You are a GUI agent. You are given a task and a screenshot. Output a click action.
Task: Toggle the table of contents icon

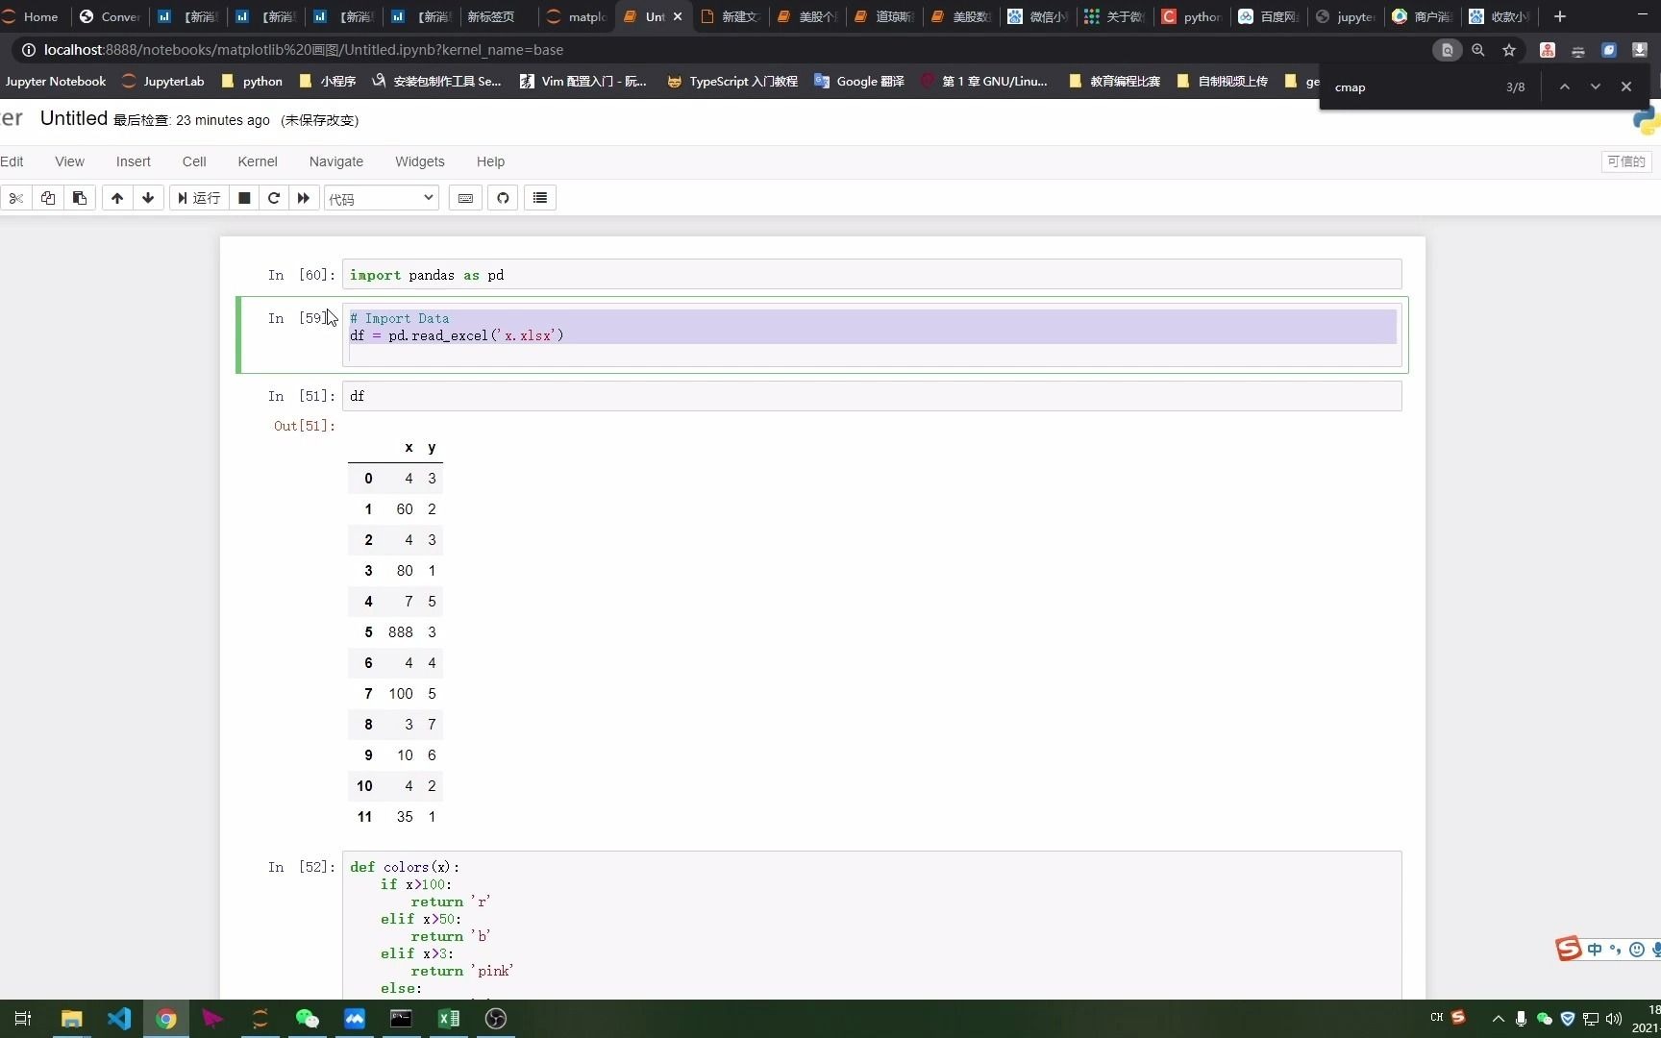click(x=540, y=198)
